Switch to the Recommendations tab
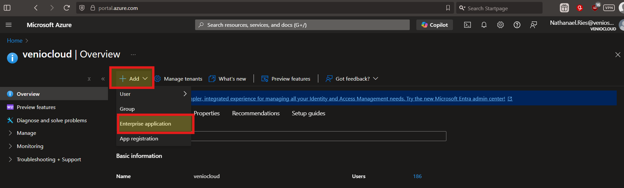 coord(256,113)
